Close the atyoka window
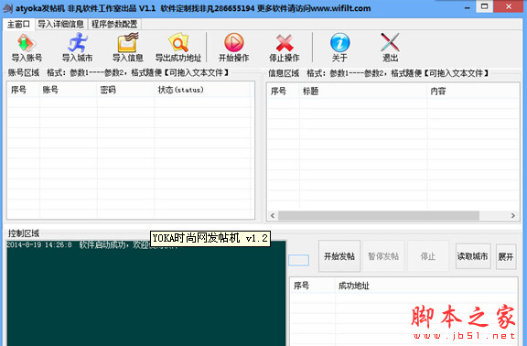This screenshot has height=346, width=527. coord(509,6)
